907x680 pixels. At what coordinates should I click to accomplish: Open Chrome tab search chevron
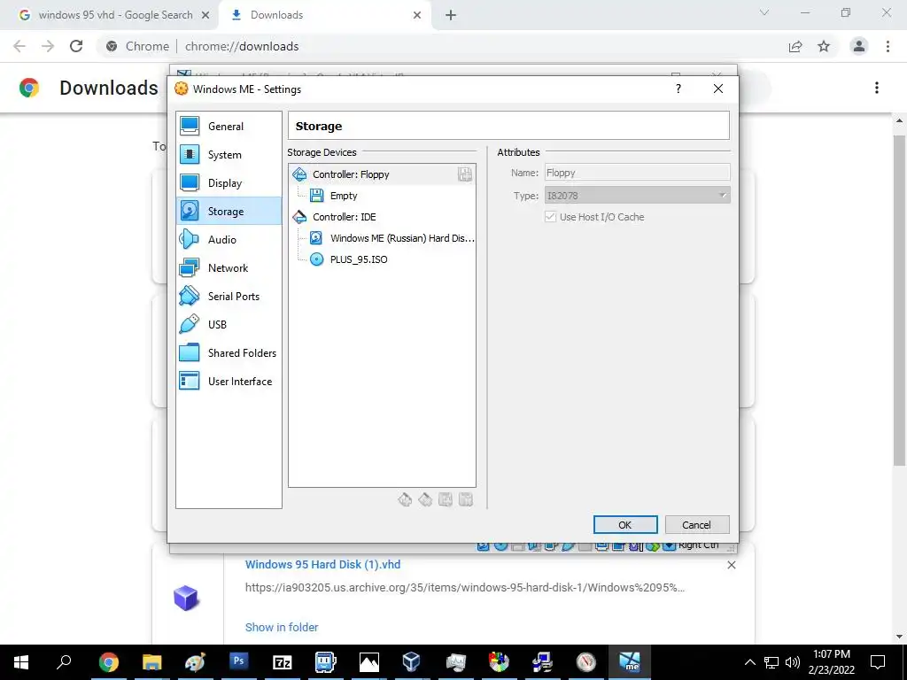pyautogui.click(x=764, y=12)
